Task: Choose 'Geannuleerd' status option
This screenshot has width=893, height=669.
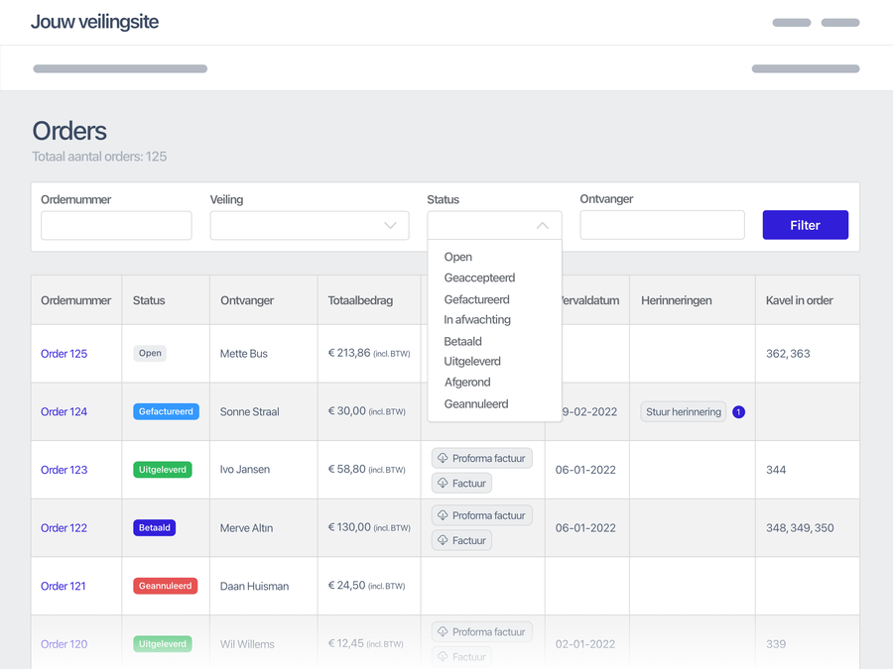Action: click(x=476, y=404)
